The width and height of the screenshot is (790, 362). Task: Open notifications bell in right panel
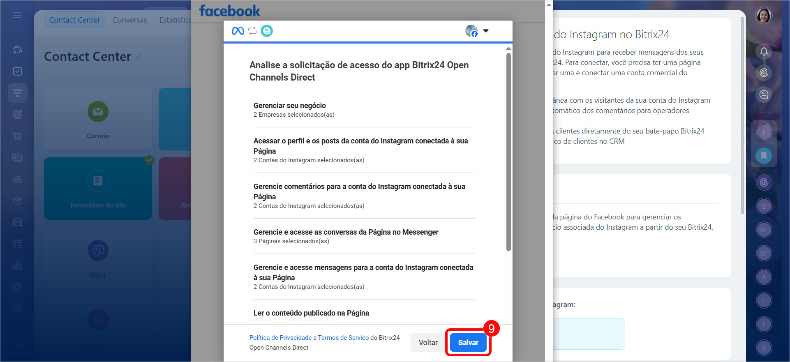point(764,51)
